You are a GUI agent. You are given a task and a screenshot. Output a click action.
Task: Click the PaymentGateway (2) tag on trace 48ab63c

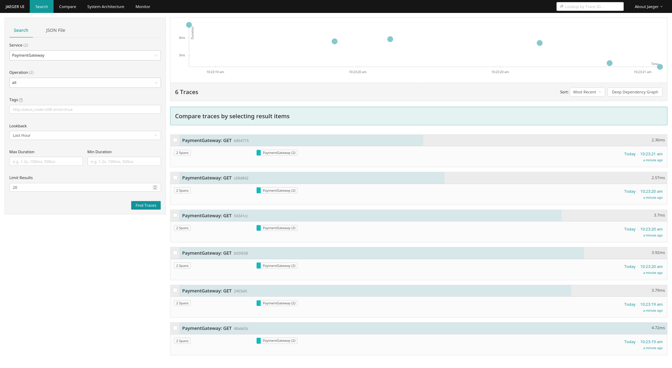277,341
